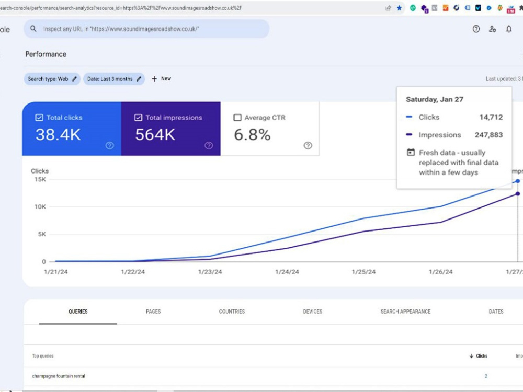Click the sort arrow beside Clicks column
The width and height of the screenshot is (523, 392).
coord(471,356)
